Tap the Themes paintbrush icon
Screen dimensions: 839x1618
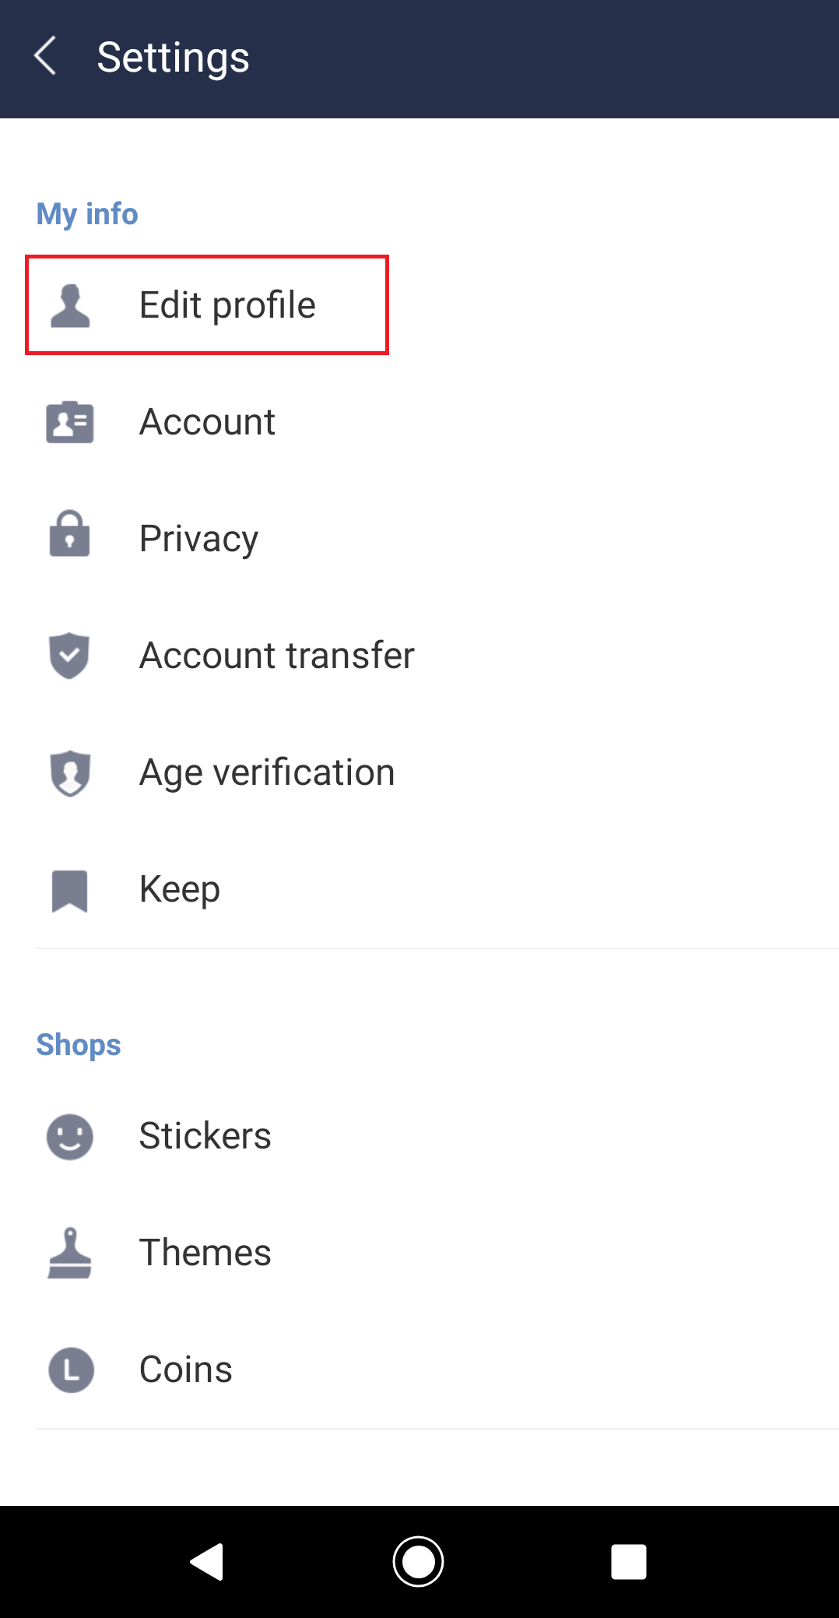(70, 1253)
